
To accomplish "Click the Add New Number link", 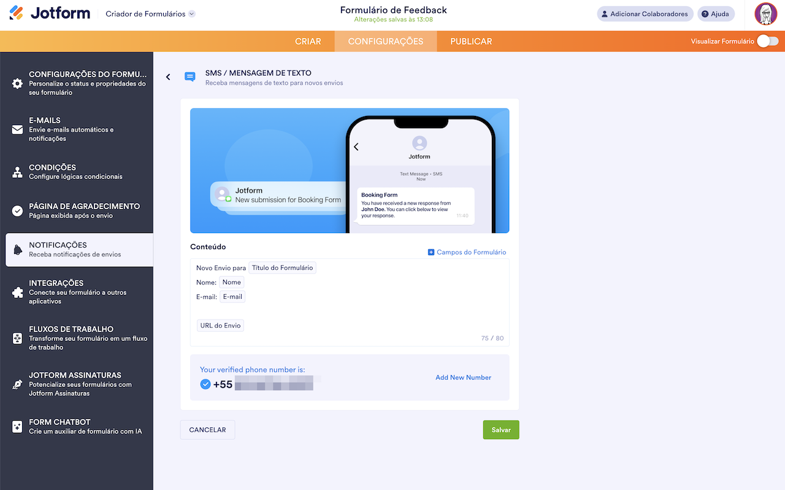I will 463,377.
